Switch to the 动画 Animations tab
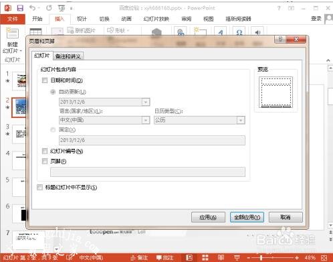 (x=126, y=19)
